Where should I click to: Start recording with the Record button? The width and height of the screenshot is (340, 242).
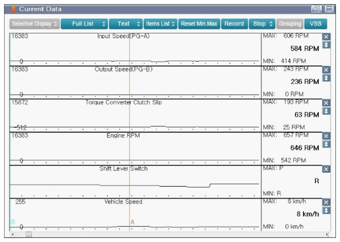pos(234,24)
